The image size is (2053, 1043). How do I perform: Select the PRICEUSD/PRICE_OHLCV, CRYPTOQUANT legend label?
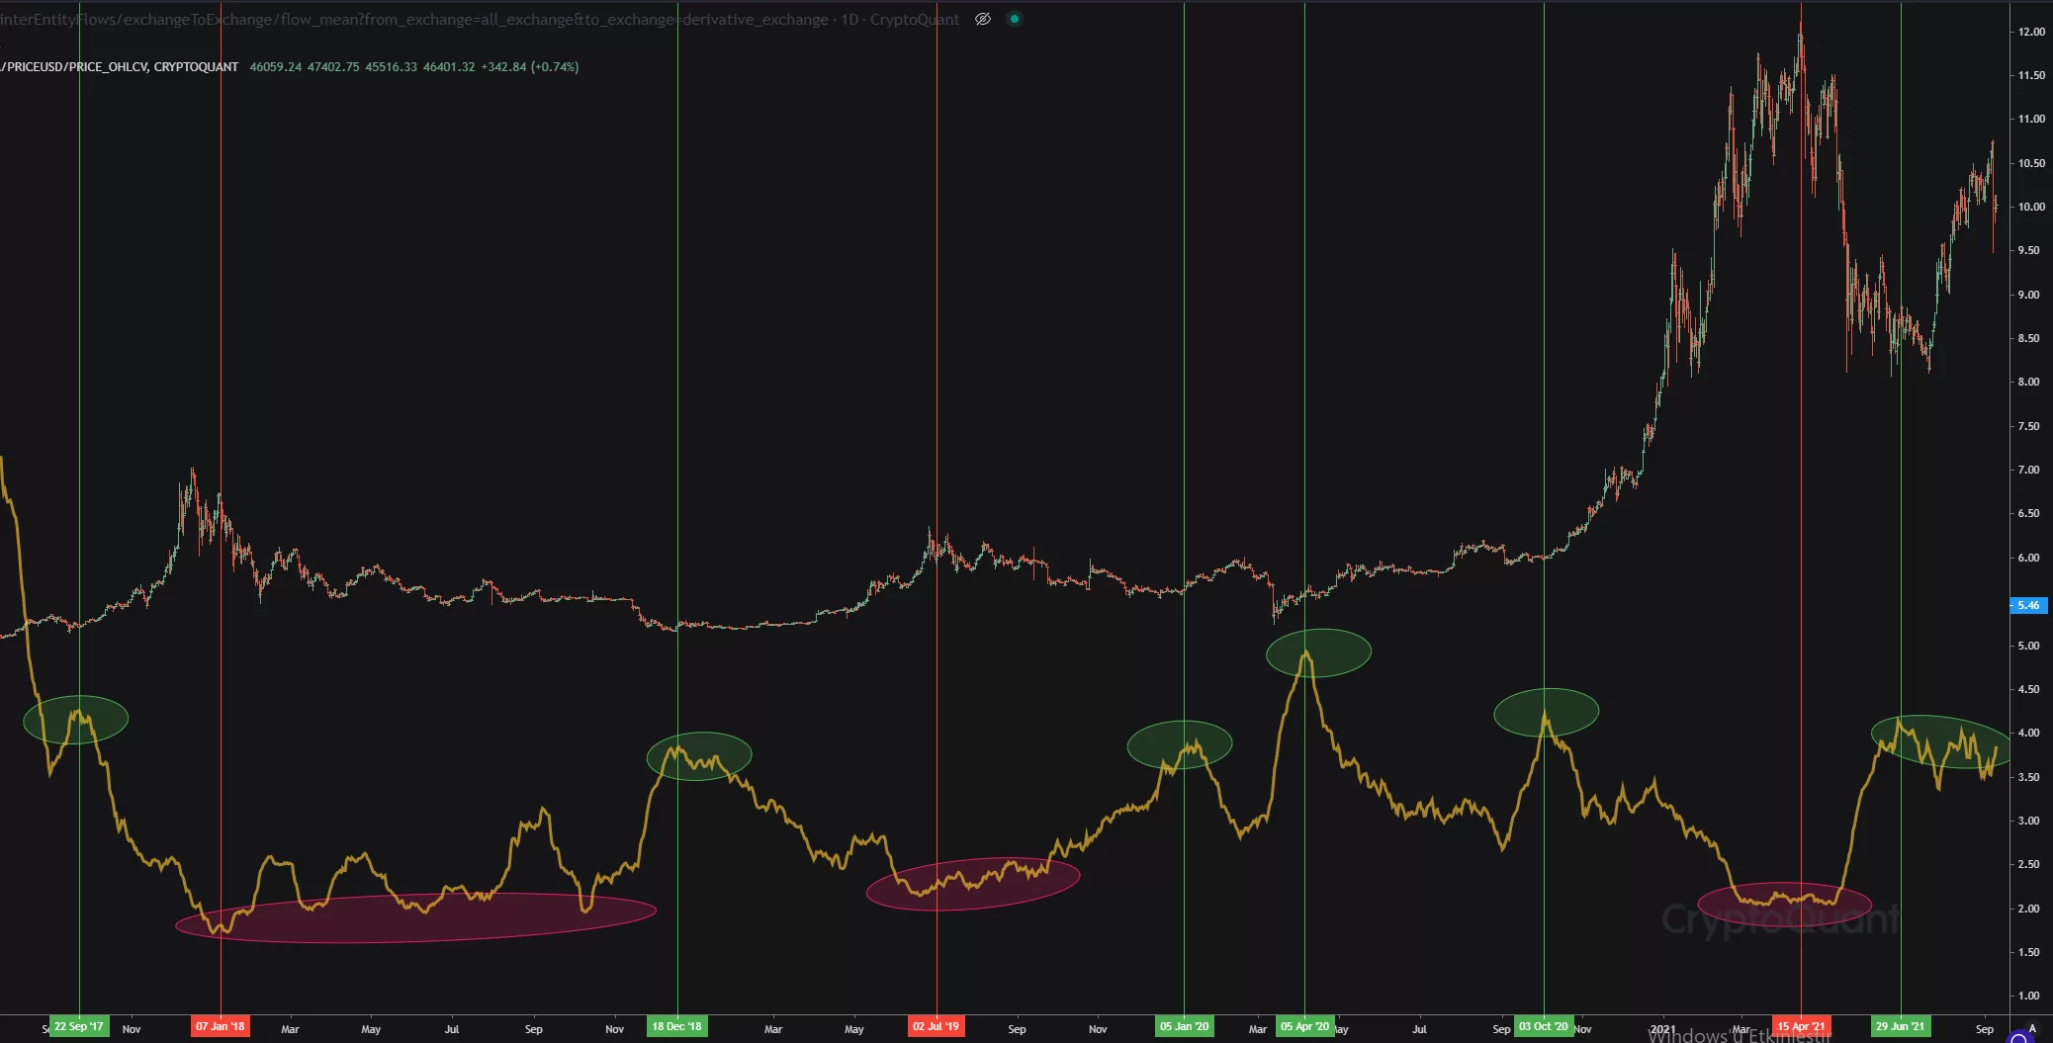121,67
